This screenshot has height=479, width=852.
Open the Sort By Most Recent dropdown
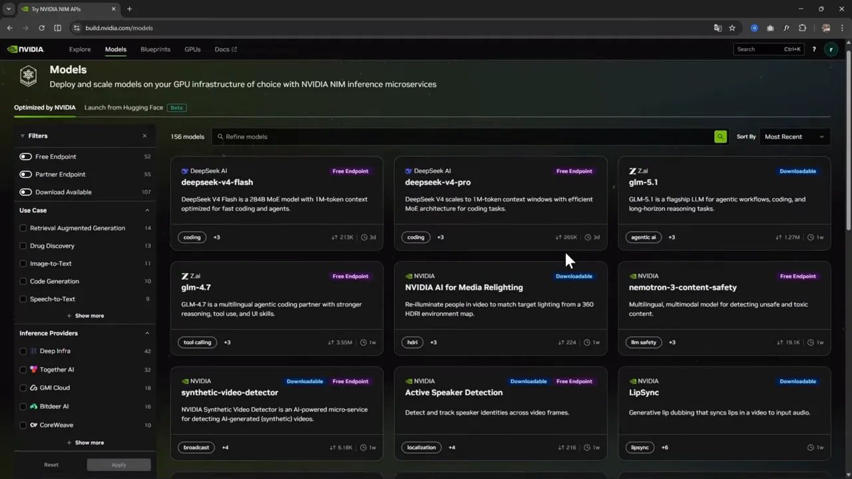(795, 136)
